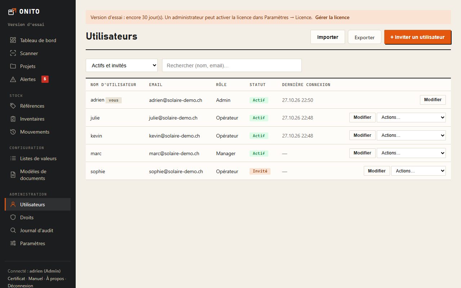Select the Scanner icon in sidebar
The width and height of the screenshot is (461, 288).
pos(13,53)
